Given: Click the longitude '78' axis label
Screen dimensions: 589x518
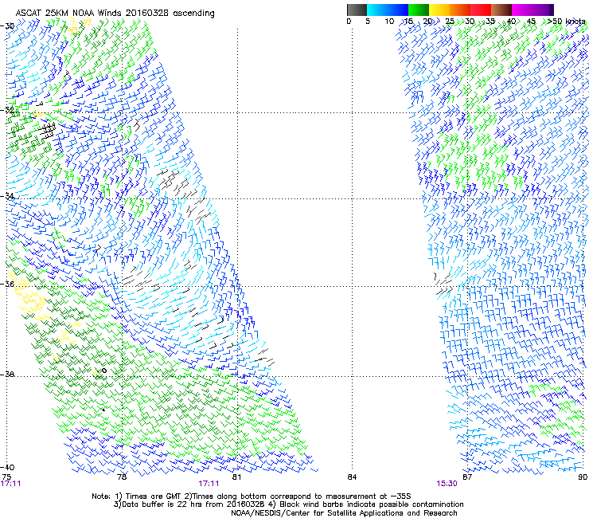Looking at the screenshot, I should click(x=122, y=477).
